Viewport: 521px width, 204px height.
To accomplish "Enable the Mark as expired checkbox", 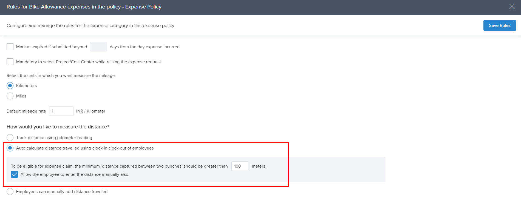I will [10, 47].
